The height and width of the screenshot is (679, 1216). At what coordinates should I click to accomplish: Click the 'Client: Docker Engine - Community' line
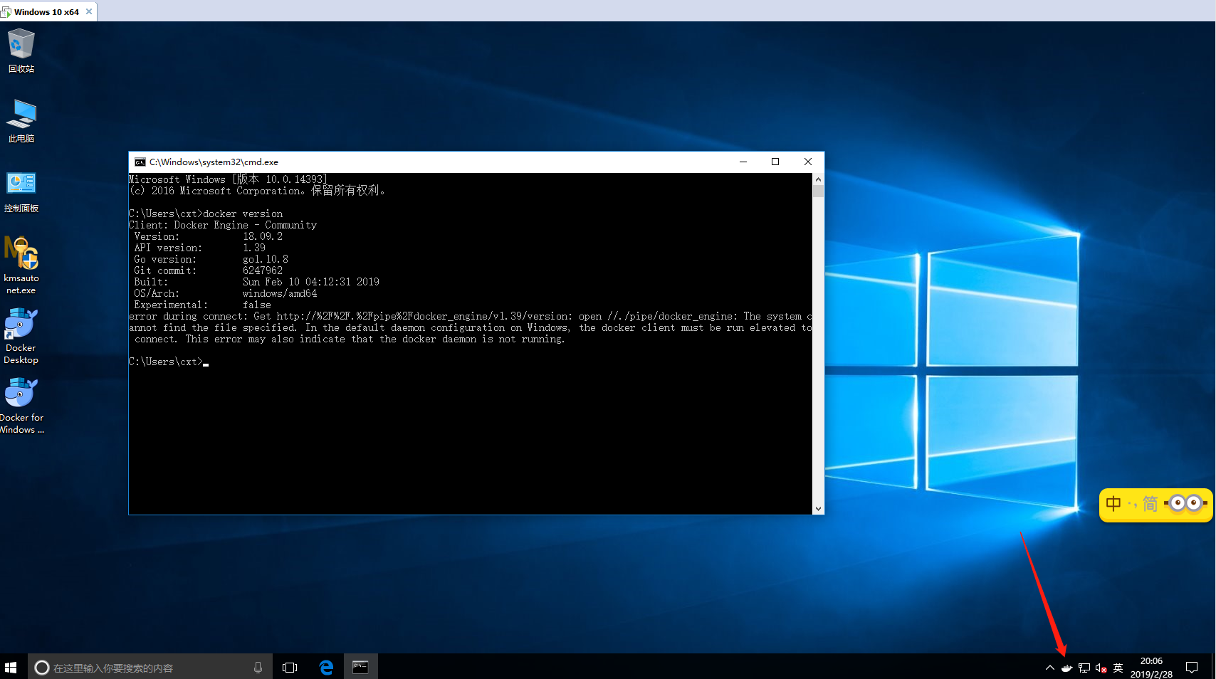[223, 225]
